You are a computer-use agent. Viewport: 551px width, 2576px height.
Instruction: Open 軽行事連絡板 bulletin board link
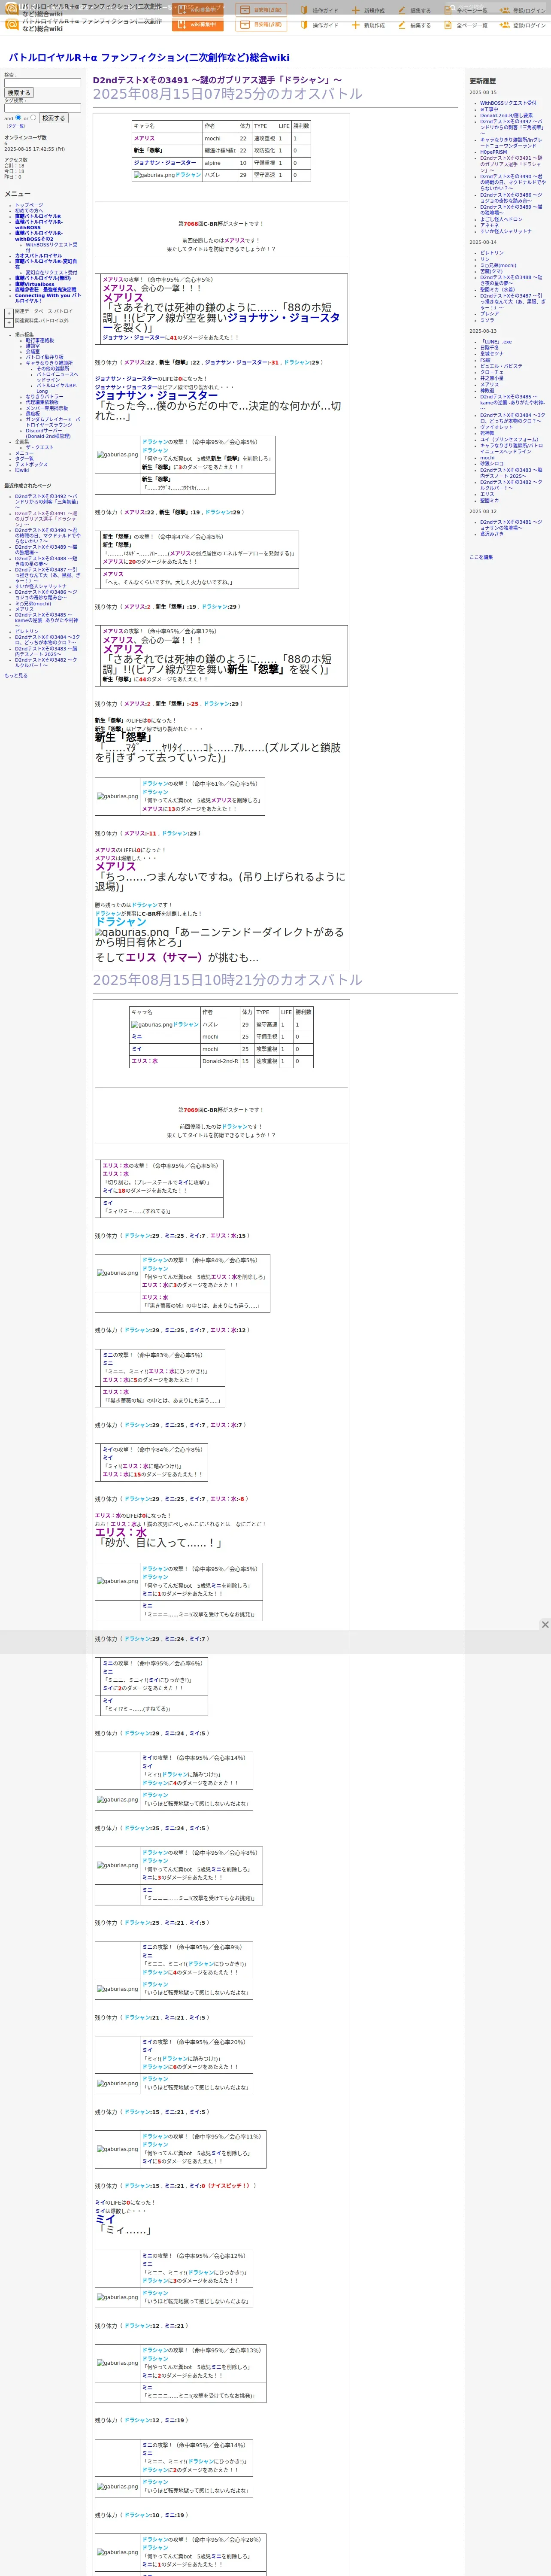[x=40, y=340]
